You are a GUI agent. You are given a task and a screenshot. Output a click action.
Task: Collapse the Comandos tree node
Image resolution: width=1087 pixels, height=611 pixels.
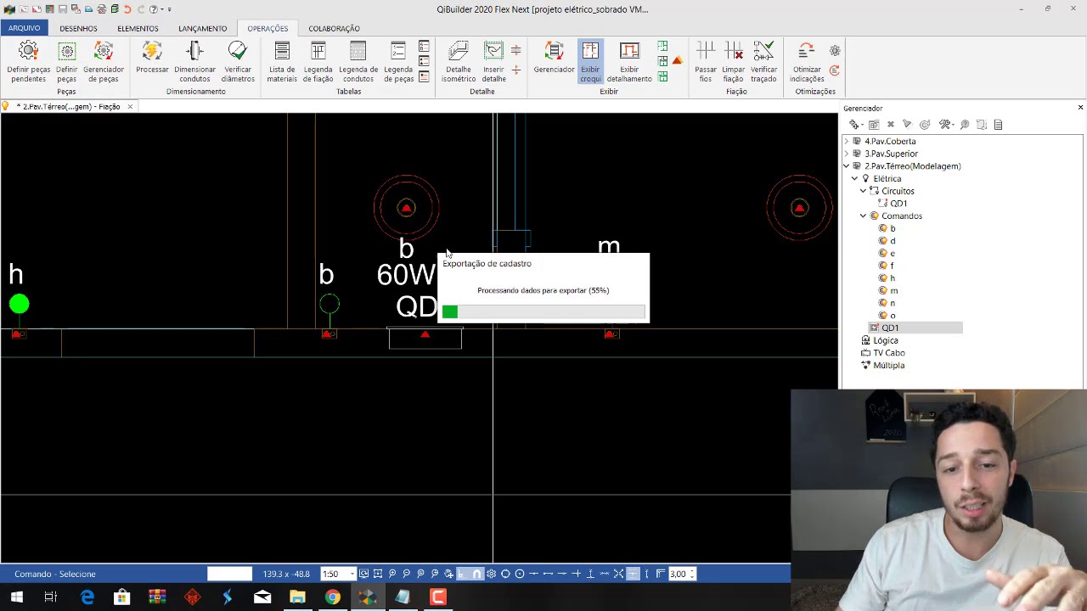[x=864, y=216]
